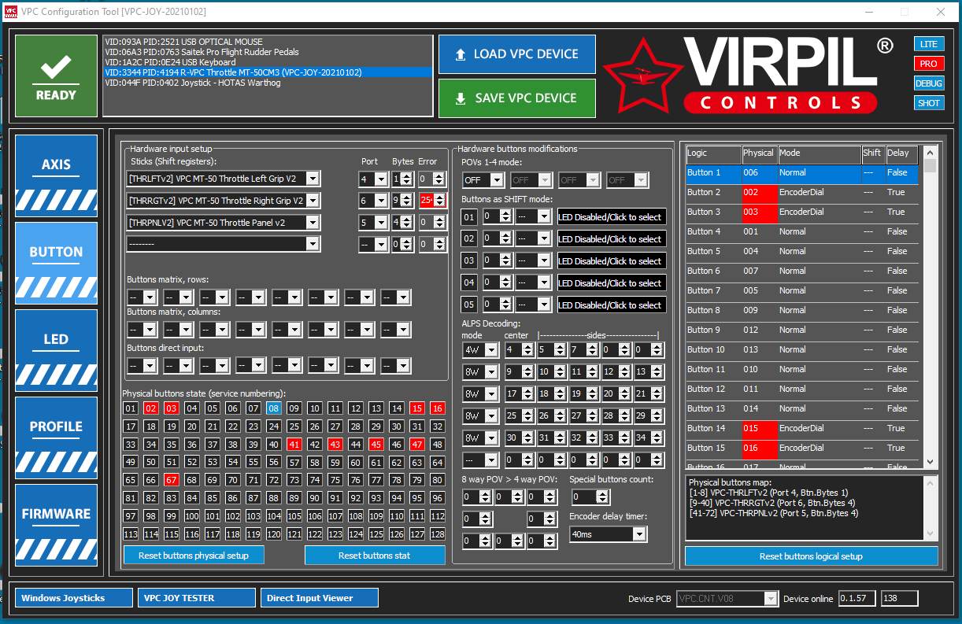
Task: Click Reset buttons stat
Action: [x=375, y=556]
